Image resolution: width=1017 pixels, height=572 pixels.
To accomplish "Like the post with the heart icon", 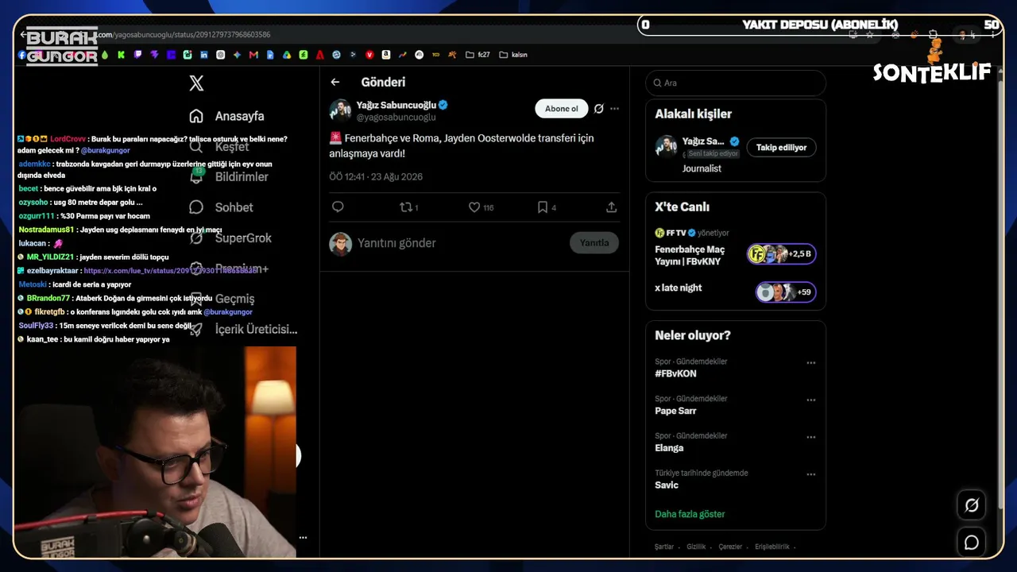I will pos(481,207).
